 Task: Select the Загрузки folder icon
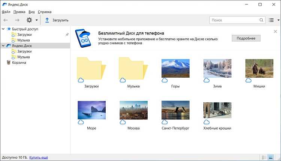[91, 68]
